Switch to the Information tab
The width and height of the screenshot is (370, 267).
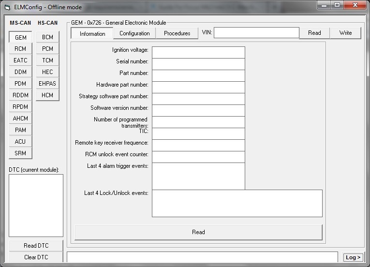[92, 33]
